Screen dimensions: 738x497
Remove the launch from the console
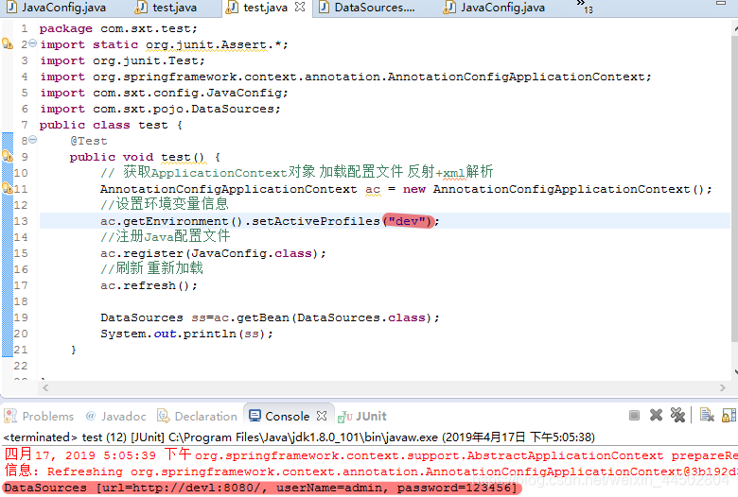pyautogui.click(x=656, y=415)
